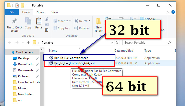Image resolution: width=185 pixels, height=106 pixels.
Task: Click the sidebar scrollbar up arrow
Action: click(42, 50)
